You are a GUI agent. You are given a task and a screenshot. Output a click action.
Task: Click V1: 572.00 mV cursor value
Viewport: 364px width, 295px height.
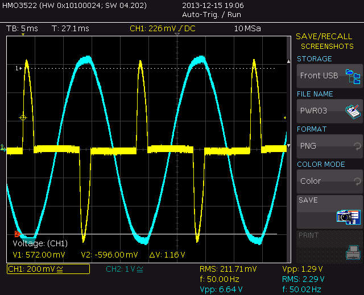point(39,255)
